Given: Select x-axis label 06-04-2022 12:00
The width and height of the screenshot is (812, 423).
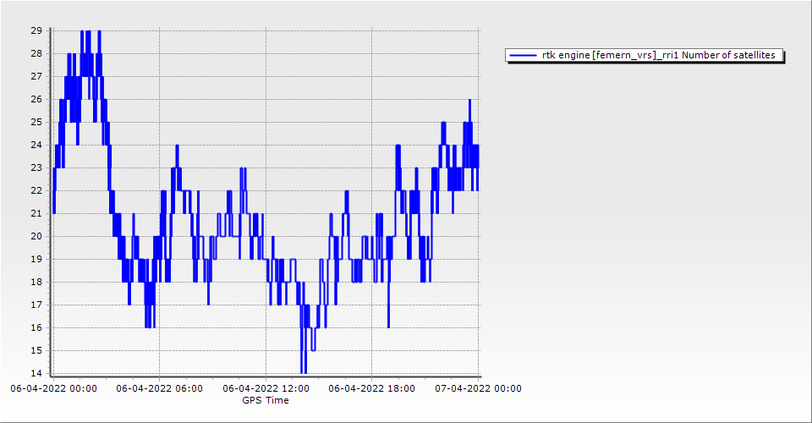Looking at the screenshot, I should click(x=266, y=389).
